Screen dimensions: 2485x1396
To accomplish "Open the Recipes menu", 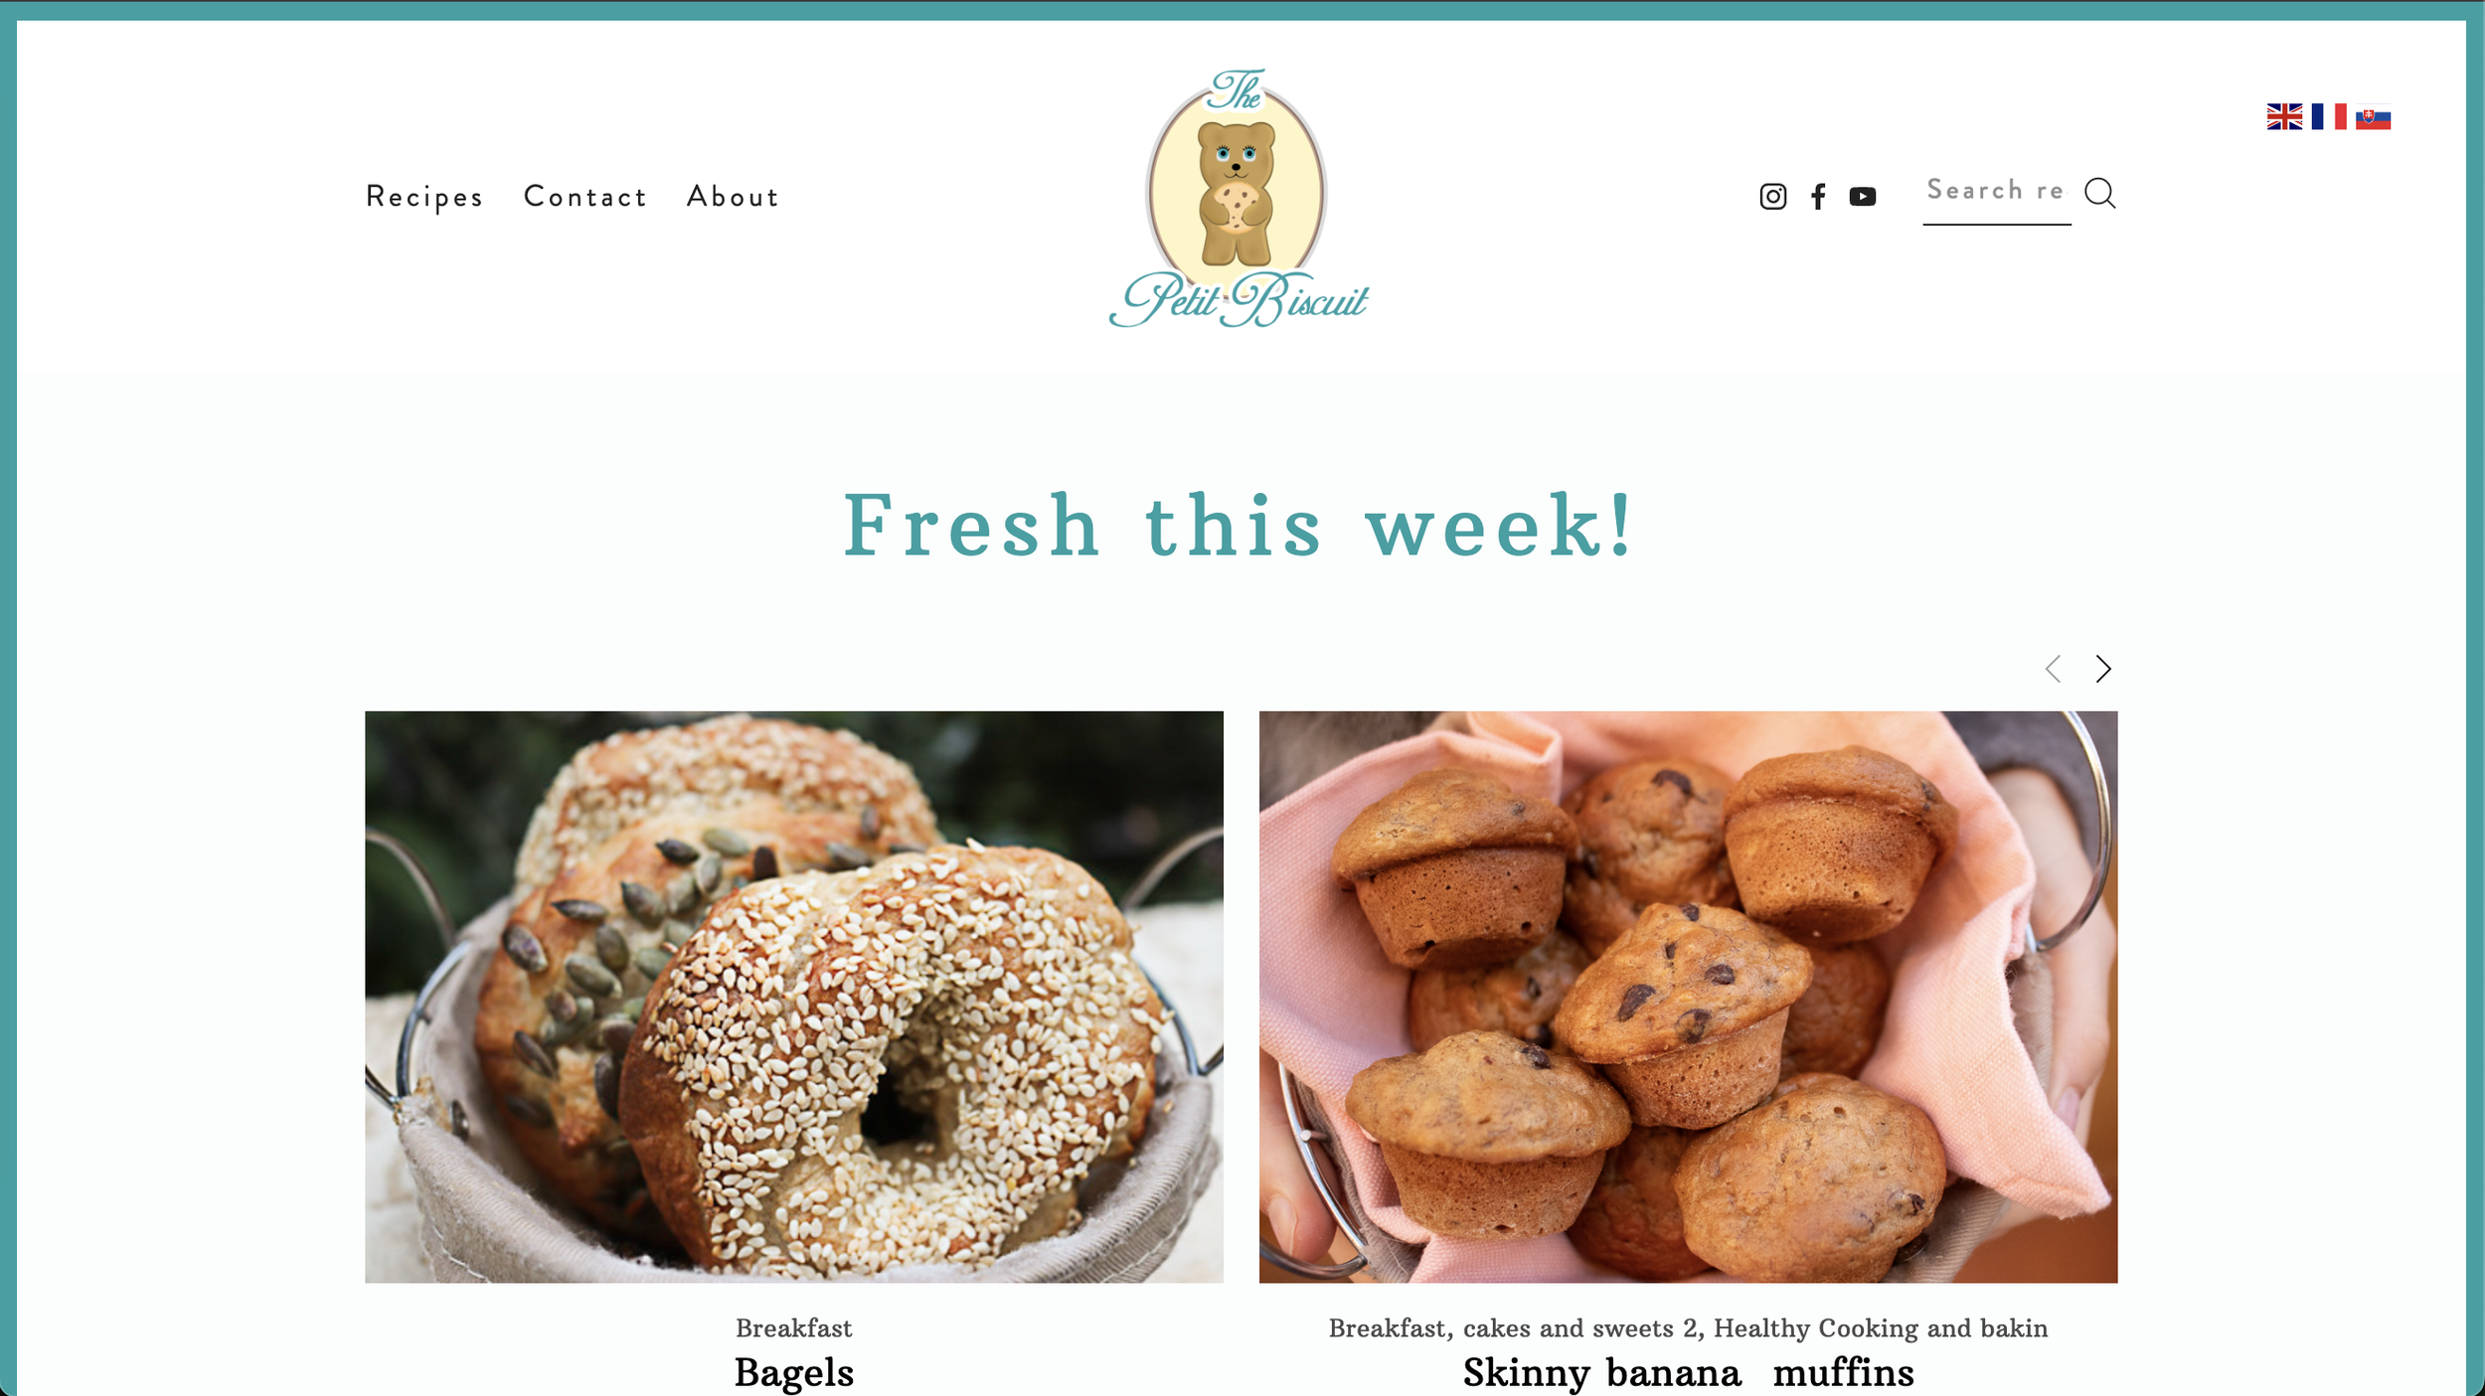I will [x=424, y=197].
